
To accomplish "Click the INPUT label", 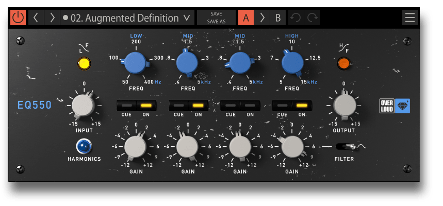I will (x=84, y=130).
